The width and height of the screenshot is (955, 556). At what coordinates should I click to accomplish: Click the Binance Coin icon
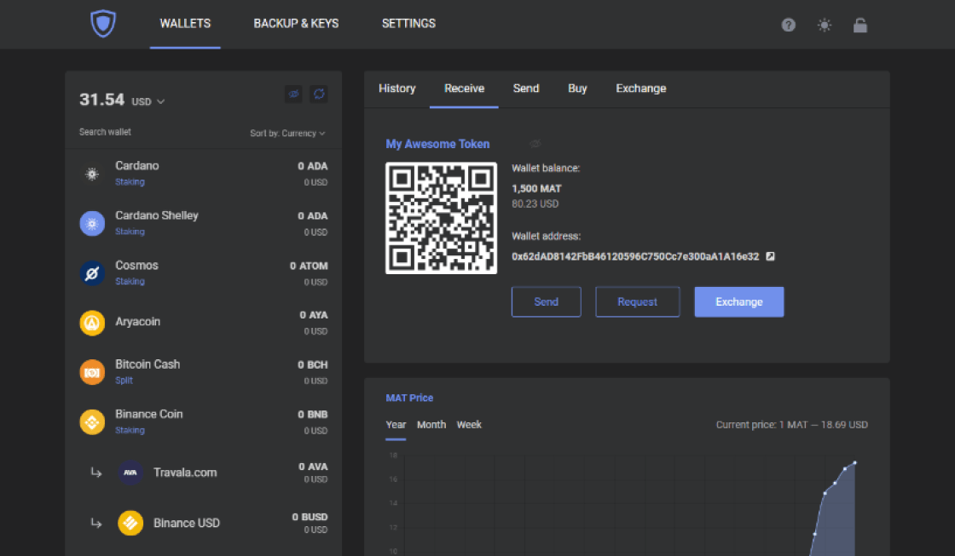(x=92, y=422)
